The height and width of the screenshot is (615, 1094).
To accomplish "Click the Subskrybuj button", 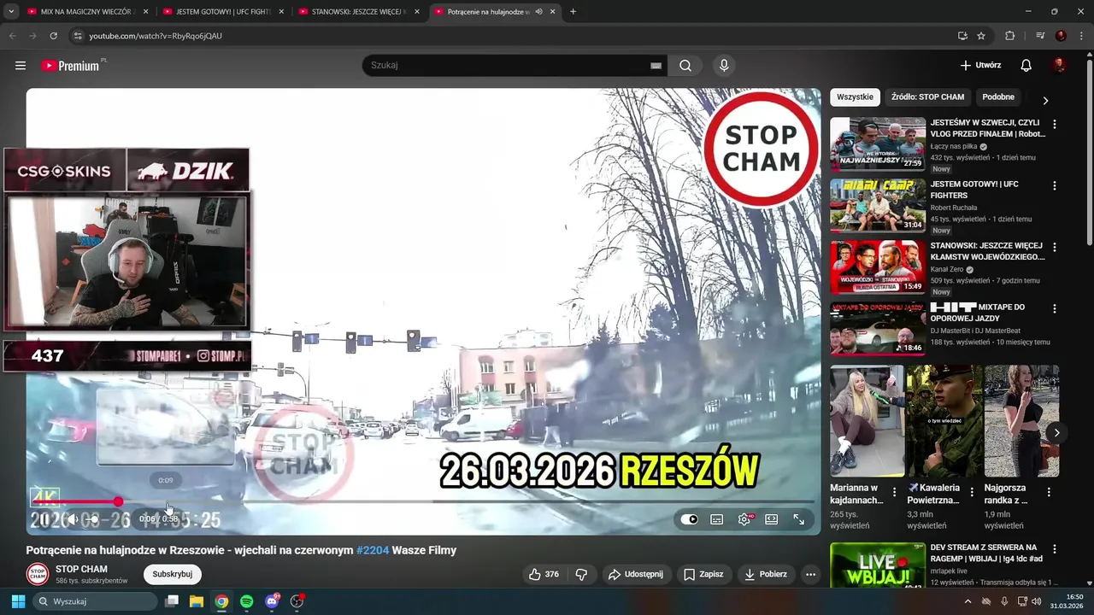I will click(173, 574).
